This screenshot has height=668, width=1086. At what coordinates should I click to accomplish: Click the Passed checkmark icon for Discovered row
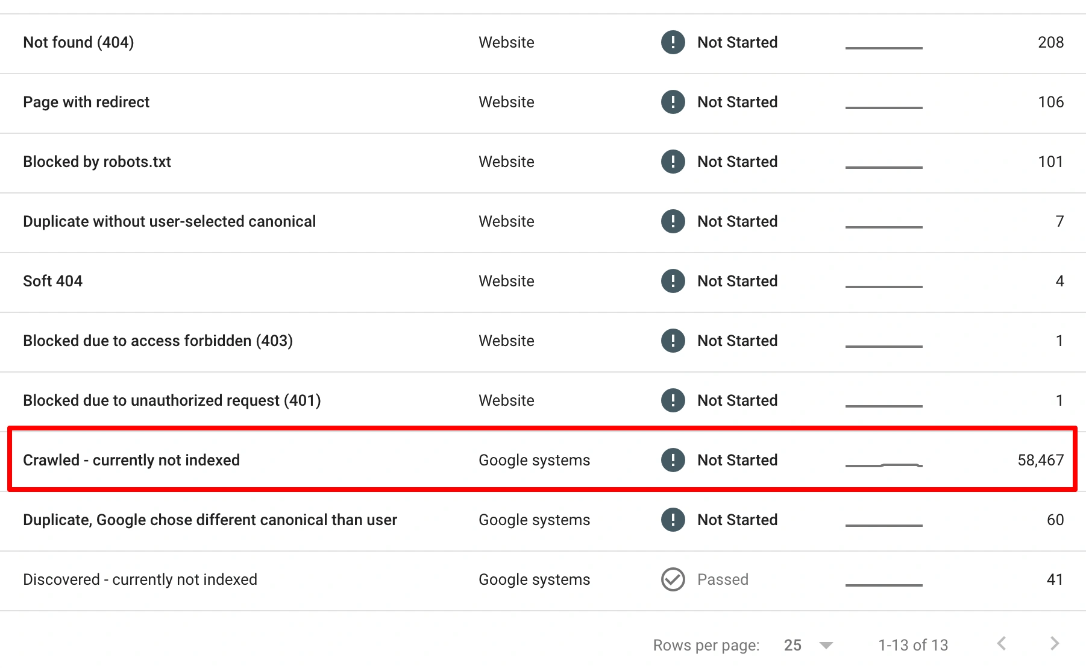click(x=673, y=579)
